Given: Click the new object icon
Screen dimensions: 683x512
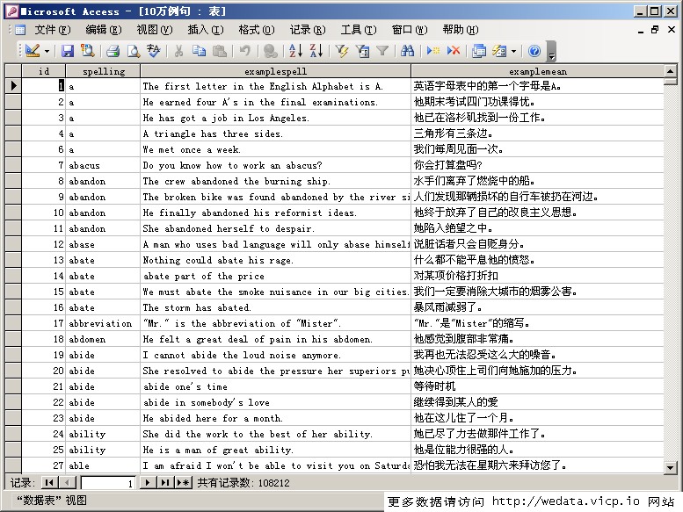Looking at the screenshot, I should point(499,51).
